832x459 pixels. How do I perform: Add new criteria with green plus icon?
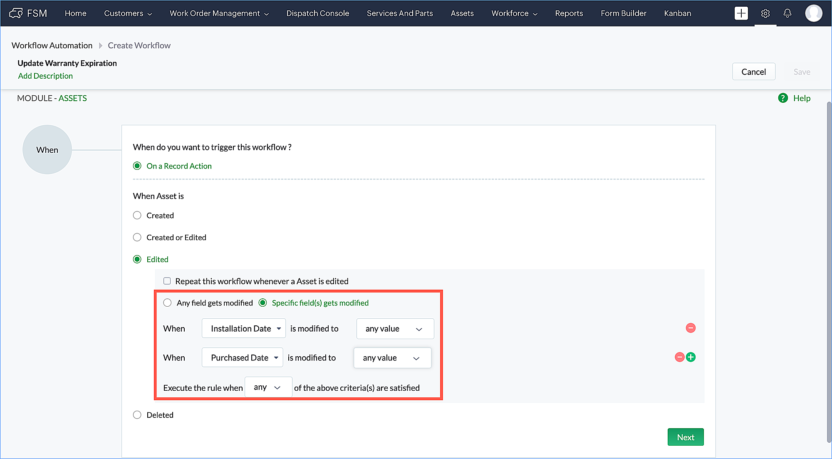[691, 357]
